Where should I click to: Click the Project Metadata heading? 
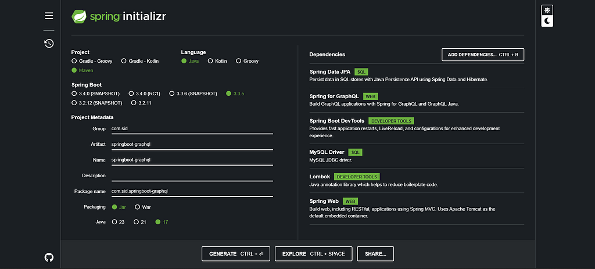(x=92, y=117)
